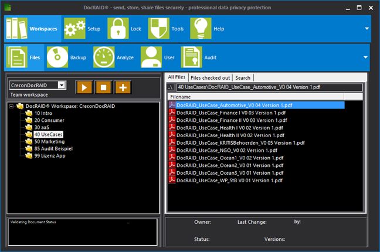
Task: Click PDF icon of KRITISBehoerden file
Action: (172, 142)
